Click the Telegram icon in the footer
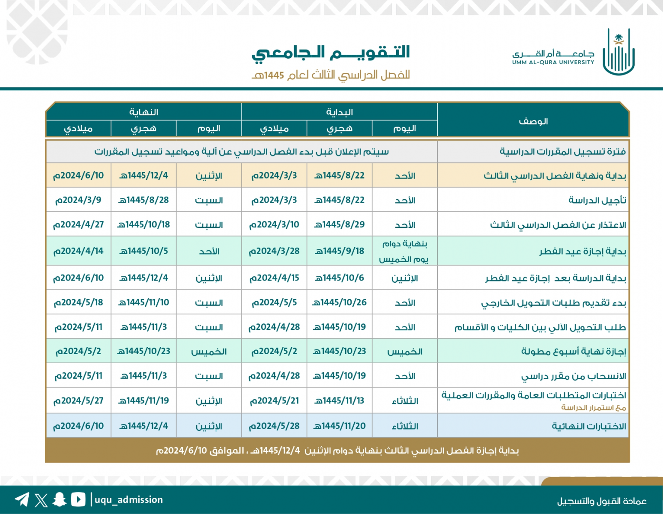The width and height of the screenshot is (663, 514). [22, 499]
